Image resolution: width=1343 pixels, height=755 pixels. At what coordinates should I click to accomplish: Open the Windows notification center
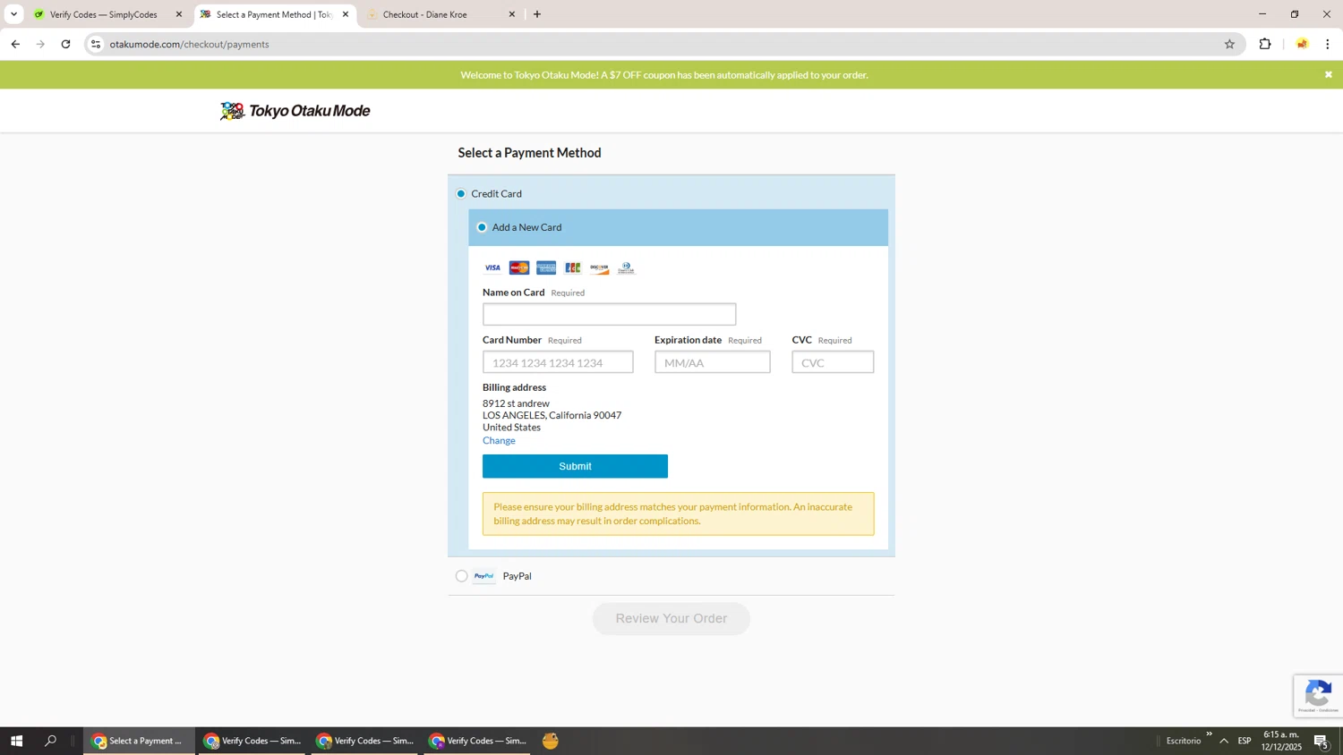coord(1322,741)
